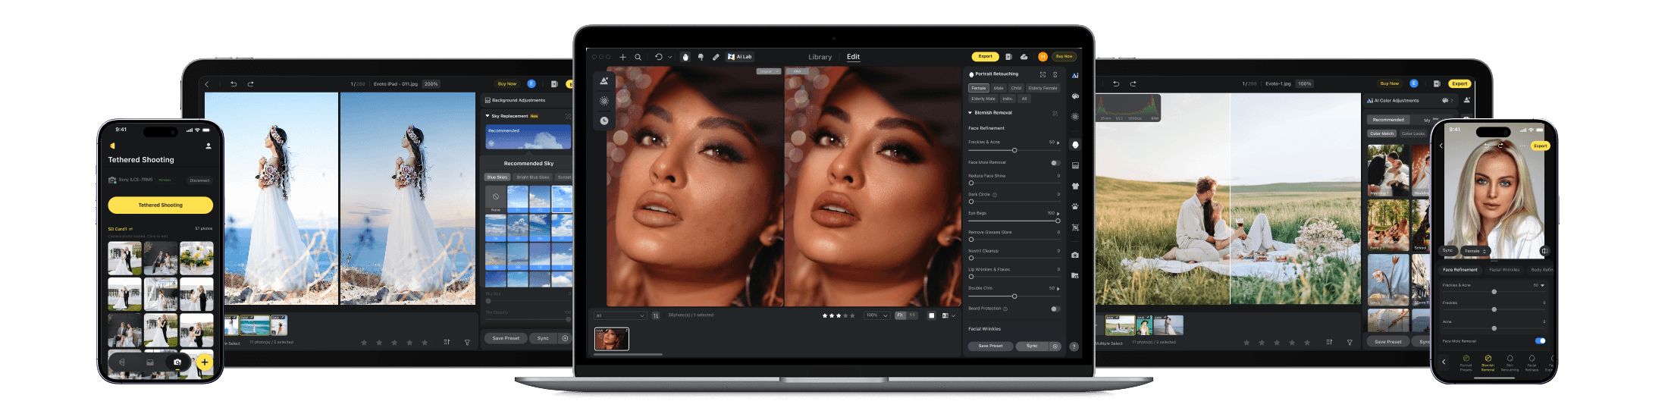Collapse the Blemish Removal section
This screenshot has width=1668, height=417.
[x=970, y=113]
